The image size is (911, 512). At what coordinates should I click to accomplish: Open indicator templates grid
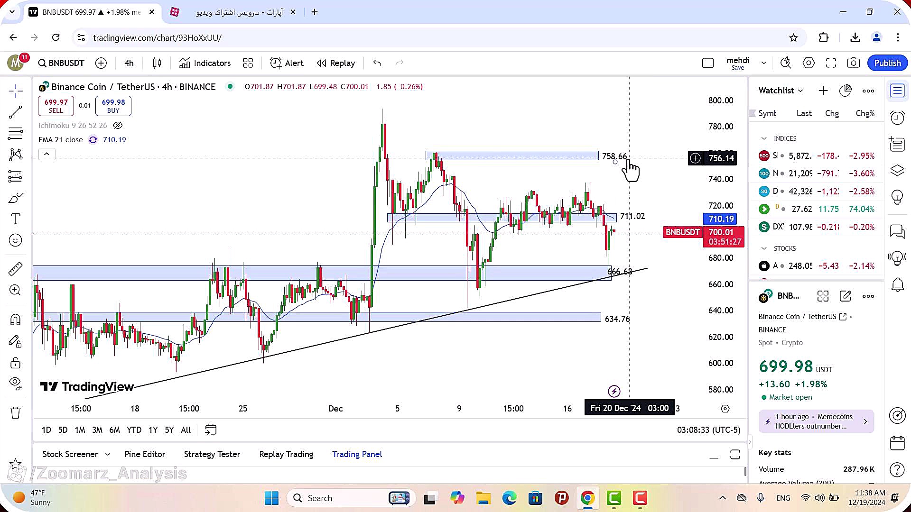[248, 63]
